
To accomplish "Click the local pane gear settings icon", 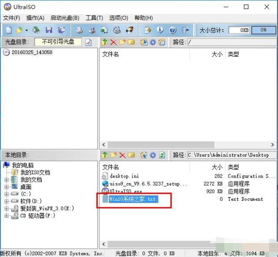I will (x=152, y=155).
